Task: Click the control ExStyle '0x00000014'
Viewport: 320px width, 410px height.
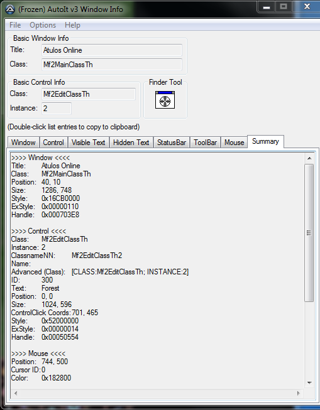Action: click(60, 329)
